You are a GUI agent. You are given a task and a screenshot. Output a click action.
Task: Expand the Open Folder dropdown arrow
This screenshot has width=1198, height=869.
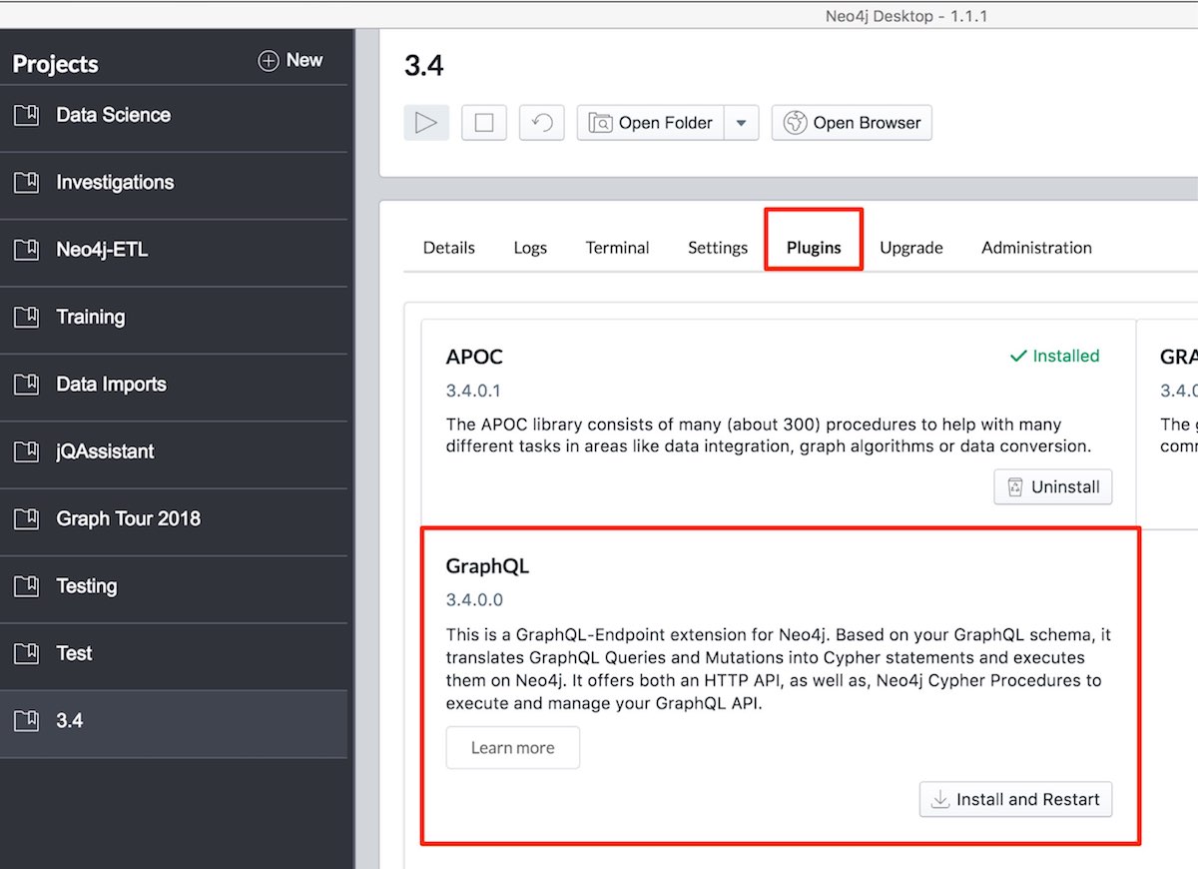(741, 123)
